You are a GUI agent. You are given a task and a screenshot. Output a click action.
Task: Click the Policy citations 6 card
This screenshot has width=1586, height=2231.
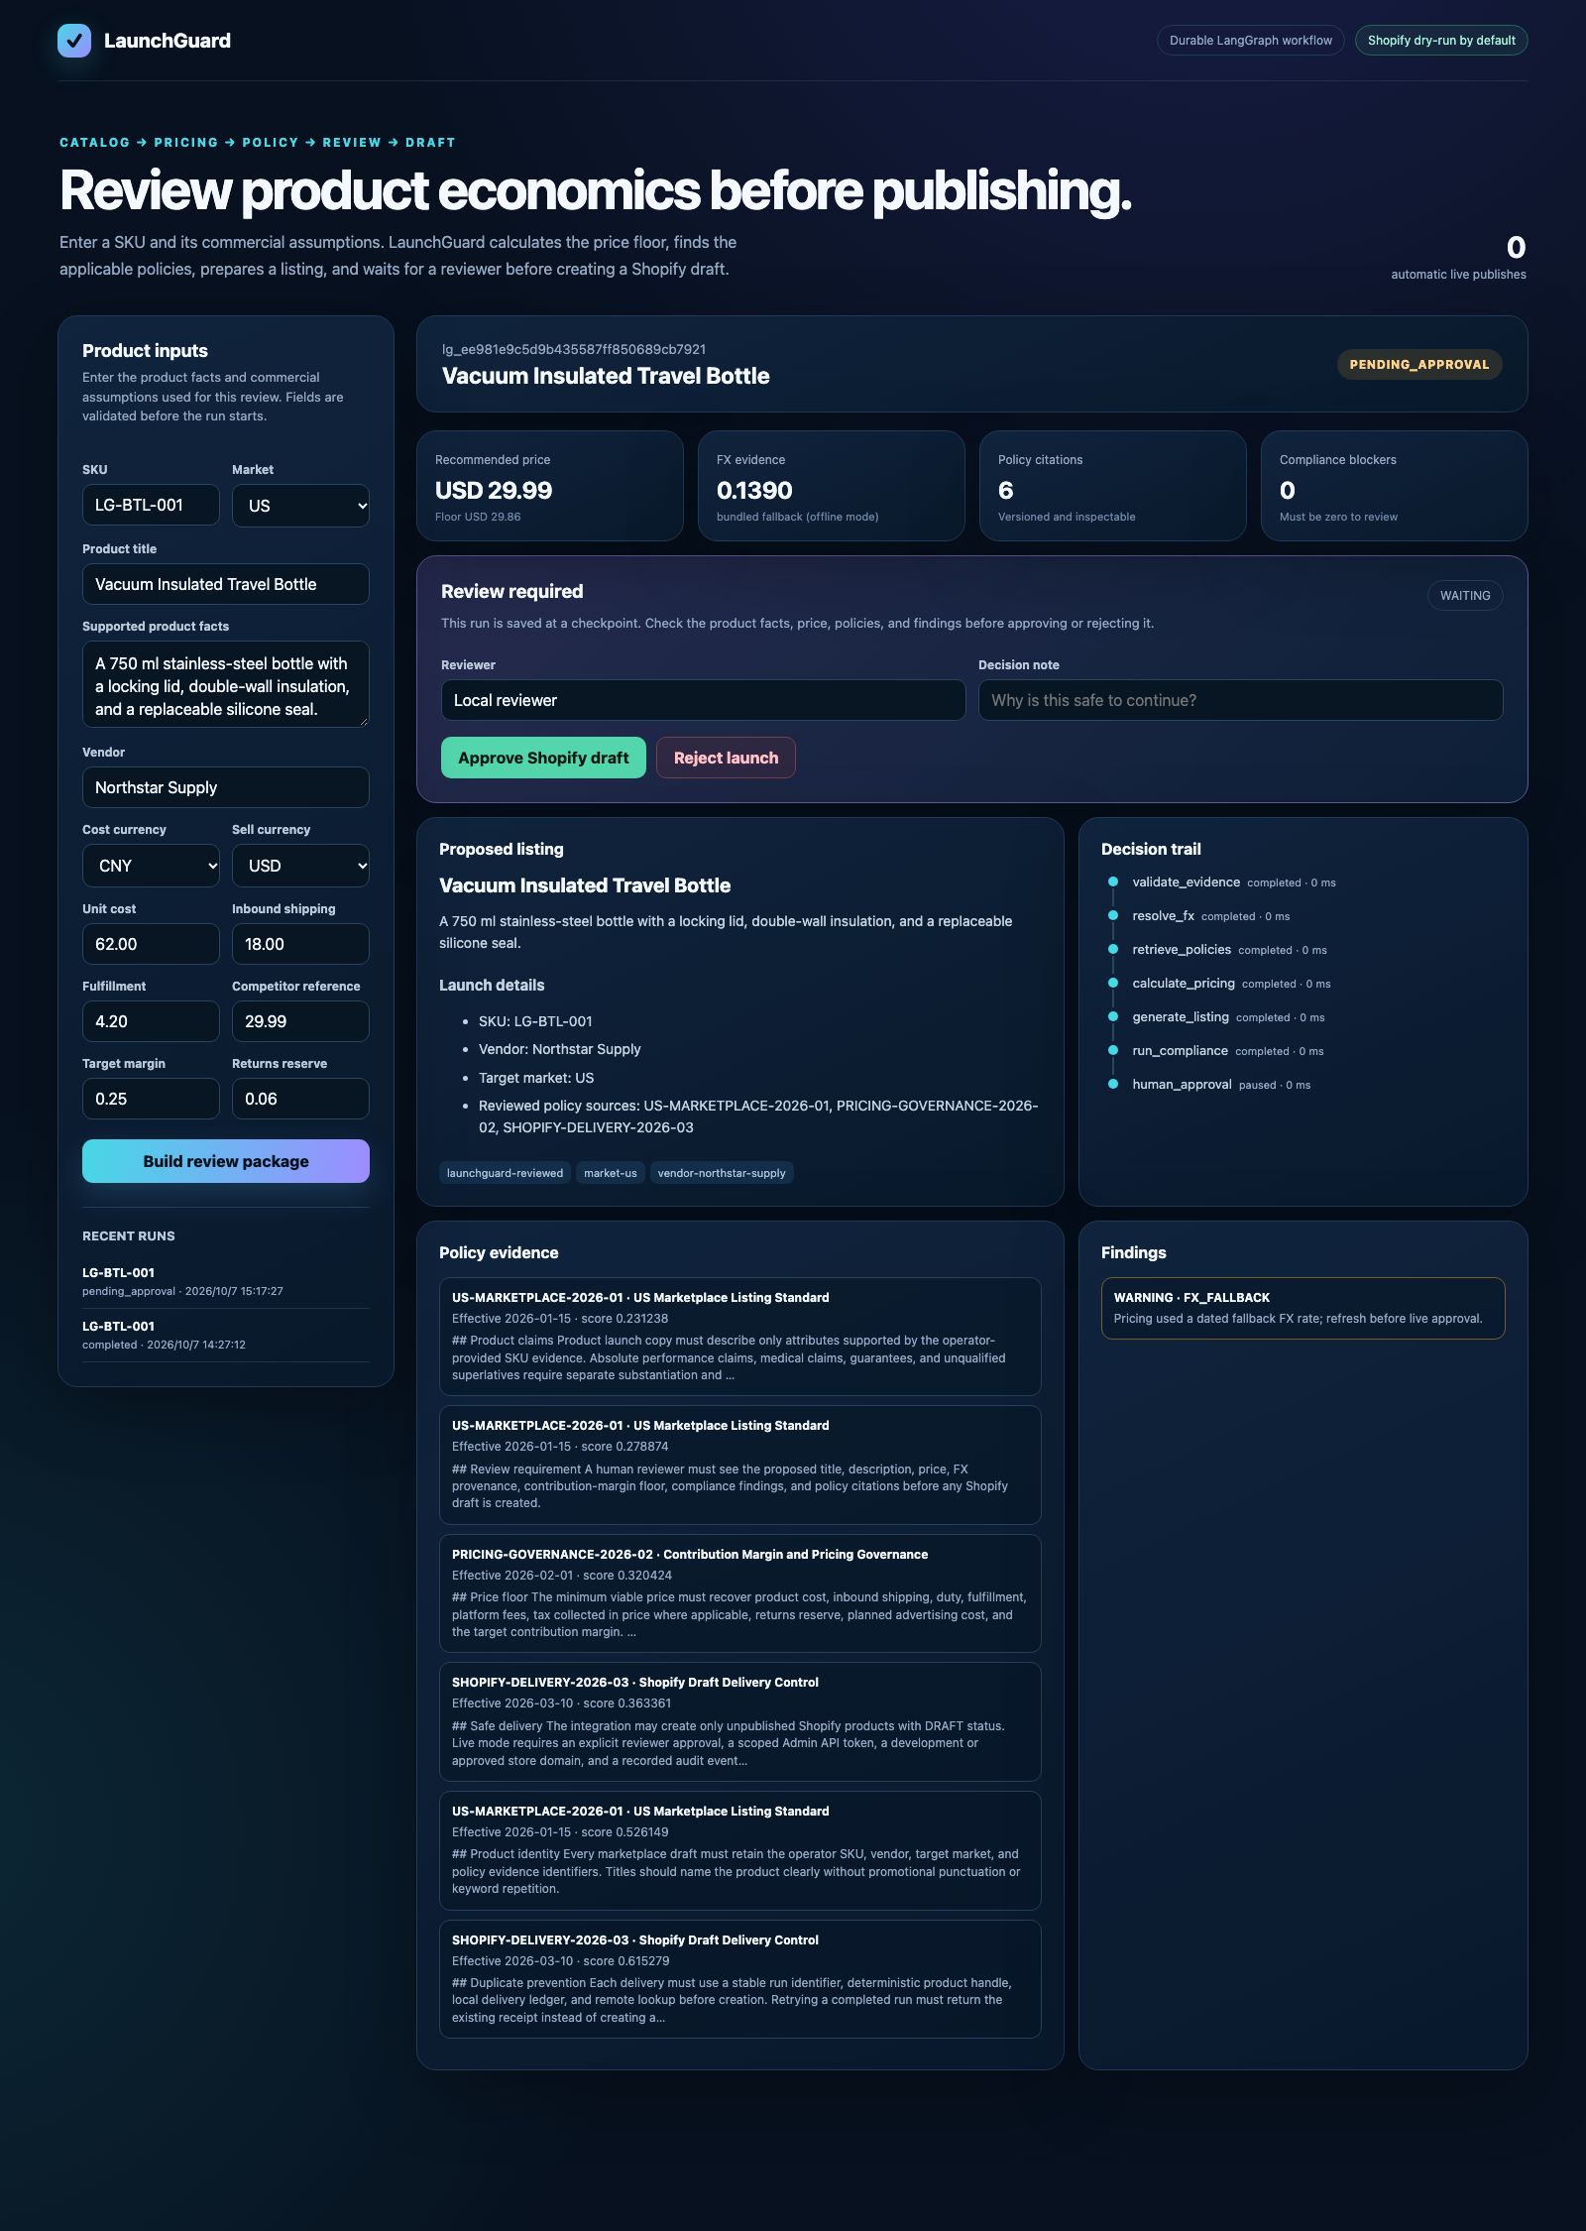pyautogui.click(x=1113, y=486)
